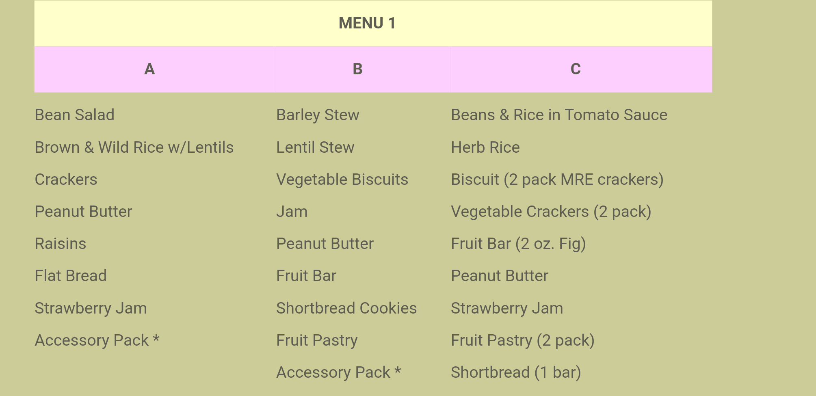This screenshot has width=816, height=396.
Task: Click the MENU 1 header title
Action: coord(367,23)
